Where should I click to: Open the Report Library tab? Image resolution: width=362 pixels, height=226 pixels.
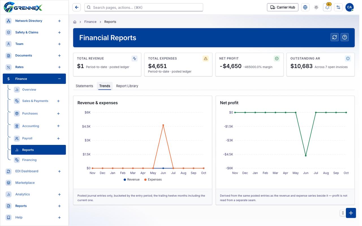tap(127, 86)
